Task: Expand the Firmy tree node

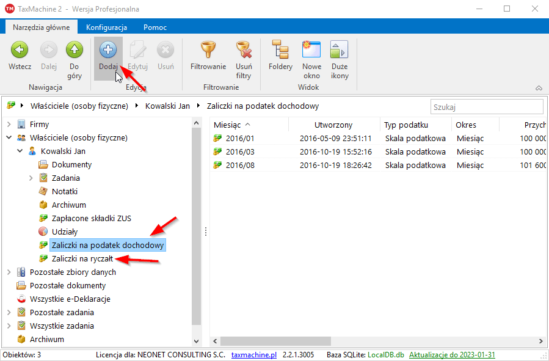Action: (9, 125)
